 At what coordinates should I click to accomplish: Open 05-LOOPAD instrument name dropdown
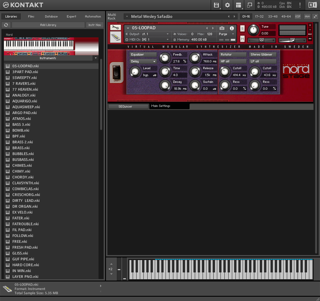128,28
